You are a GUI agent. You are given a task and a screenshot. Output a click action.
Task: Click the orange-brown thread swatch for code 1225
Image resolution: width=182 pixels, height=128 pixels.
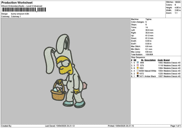click(138, 73)
